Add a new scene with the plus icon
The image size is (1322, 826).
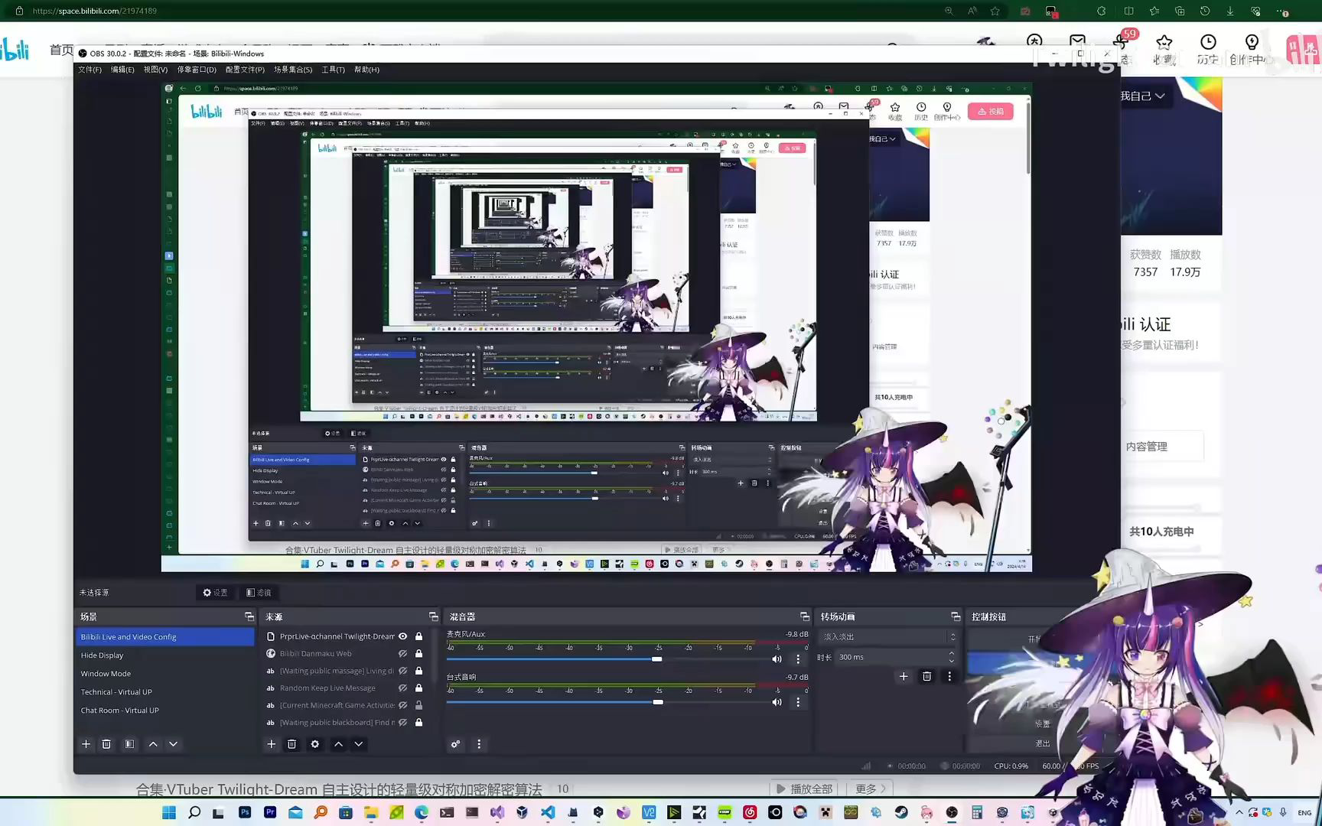(86, 744)
